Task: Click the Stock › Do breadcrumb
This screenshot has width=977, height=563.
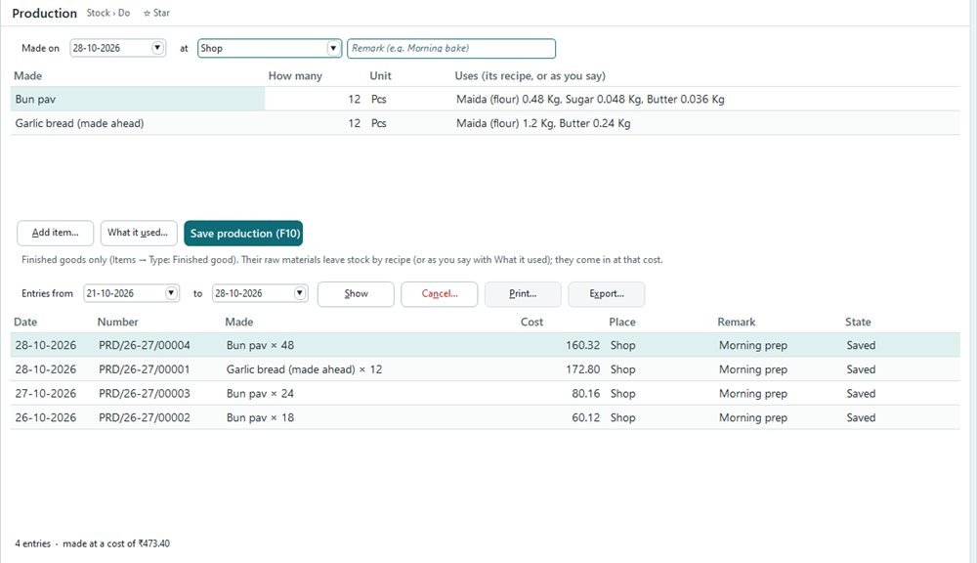Action: click(x=108, y=13)
